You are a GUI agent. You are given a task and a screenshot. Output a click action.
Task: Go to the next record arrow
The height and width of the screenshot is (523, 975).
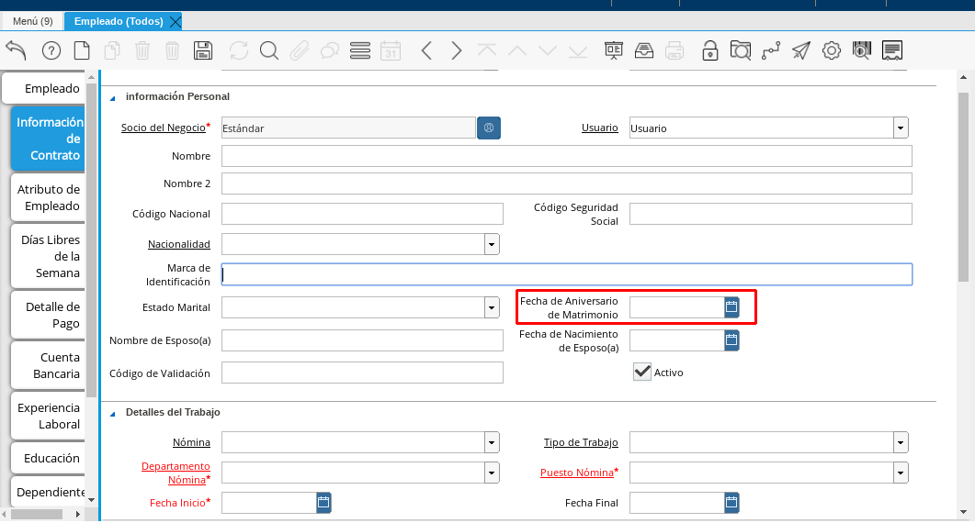[457, 50]
